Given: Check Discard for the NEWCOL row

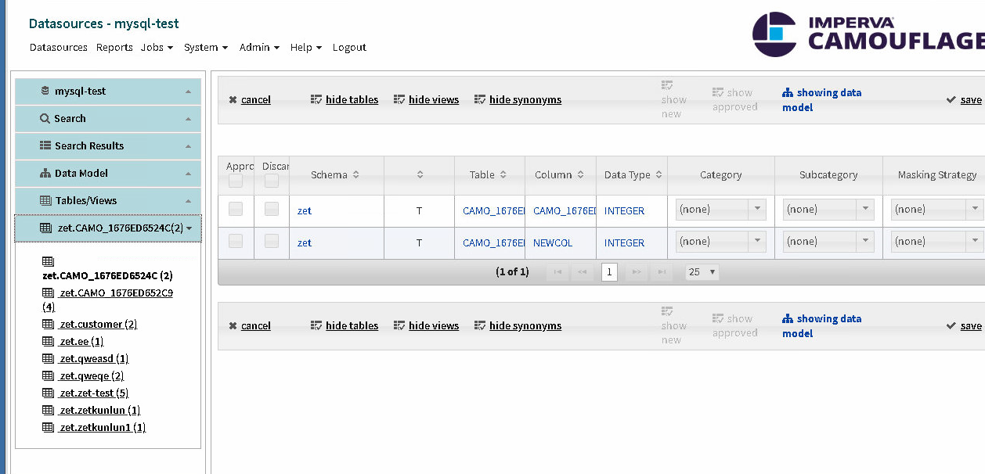Looking at the screenshot, I should point(271,241).
